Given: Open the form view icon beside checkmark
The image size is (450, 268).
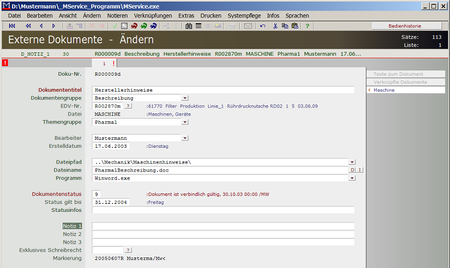Looking at the screenshot, I should pyautogui.click(x=124, y=26).
